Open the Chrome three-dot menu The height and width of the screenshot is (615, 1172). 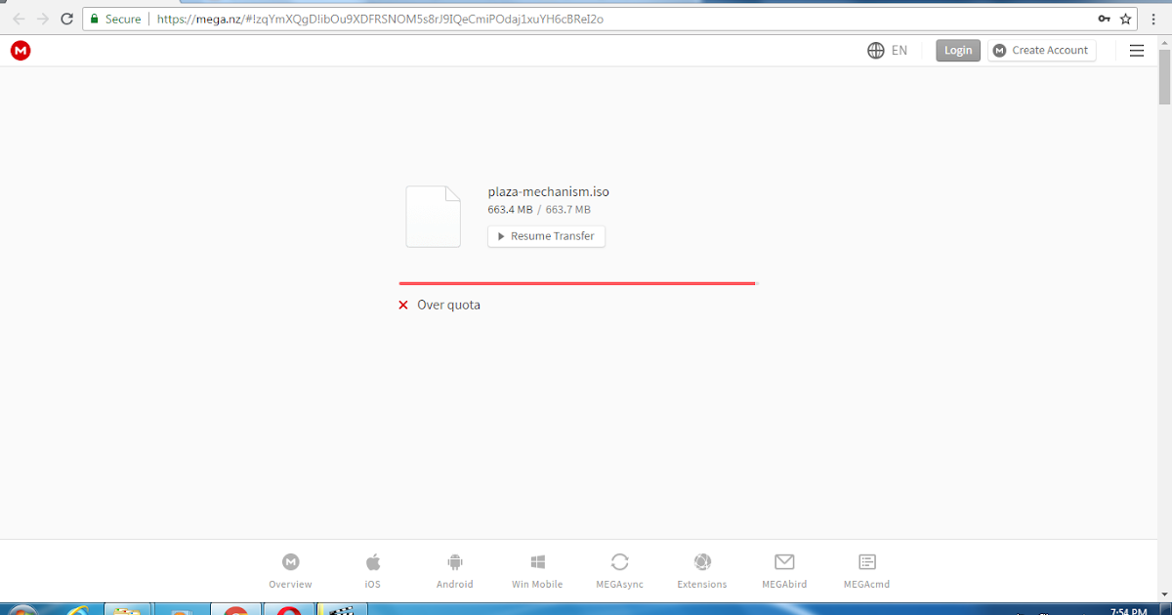coord(1154,19)
